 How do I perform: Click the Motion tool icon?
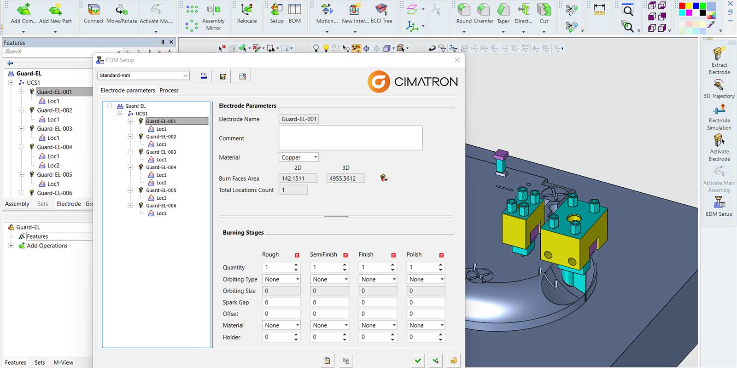(327, 10)
